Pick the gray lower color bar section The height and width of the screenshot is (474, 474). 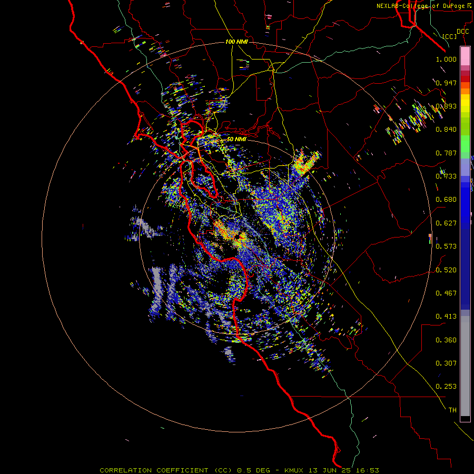tap(465, 366)
